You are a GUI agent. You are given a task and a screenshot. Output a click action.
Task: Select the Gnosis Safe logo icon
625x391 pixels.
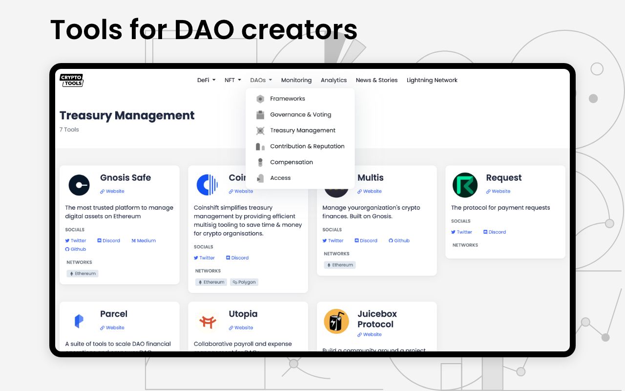pyautogui.click(x=79, y=185)
